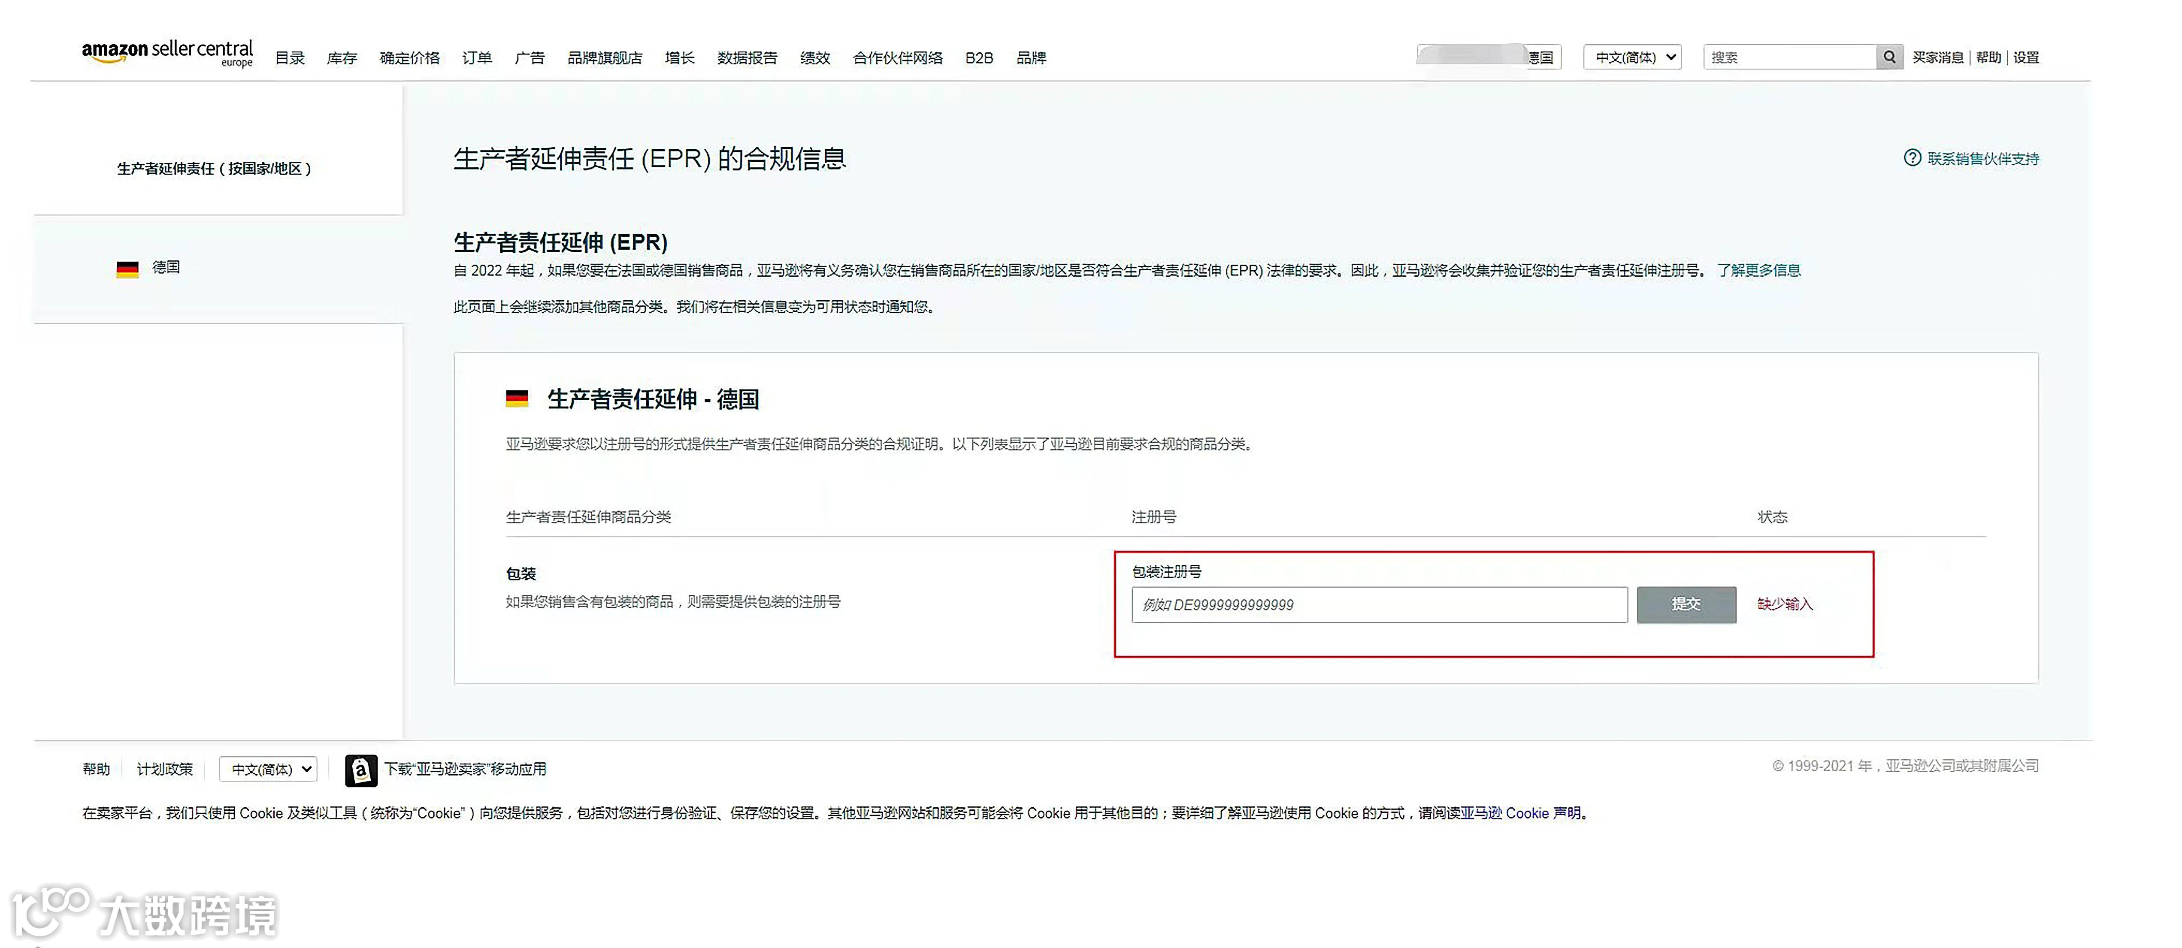
Task: Click the Amazon Seller Central logo
Action: [x=167, y=52]
